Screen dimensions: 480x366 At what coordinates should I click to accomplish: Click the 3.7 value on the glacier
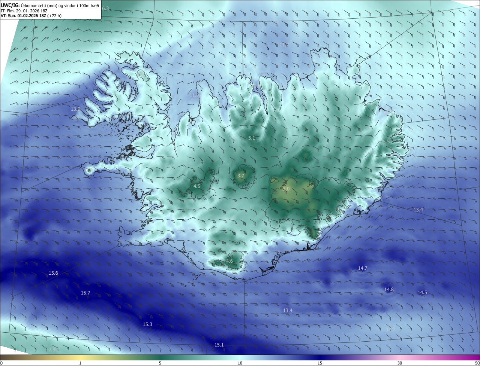(x=241, y=176)
